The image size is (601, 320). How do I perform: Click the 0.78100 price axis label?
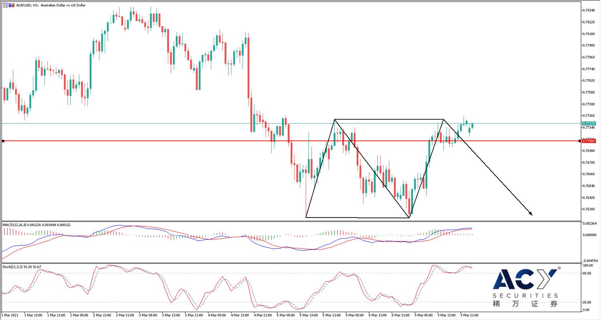(x=589, y=33)
